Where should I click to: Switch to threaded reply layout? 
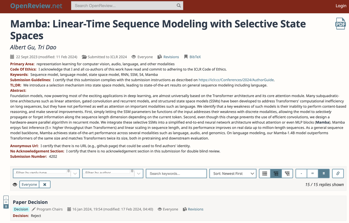[x=276, y=173]
